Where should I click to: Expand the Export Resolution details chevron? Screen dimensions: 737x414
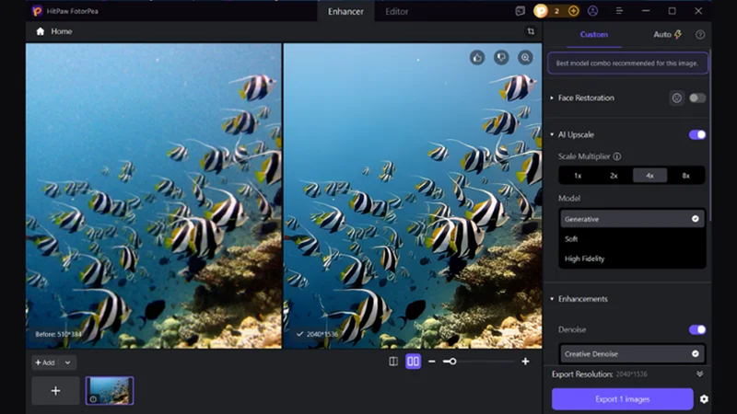pyautogui.click(x=699, y=374)
